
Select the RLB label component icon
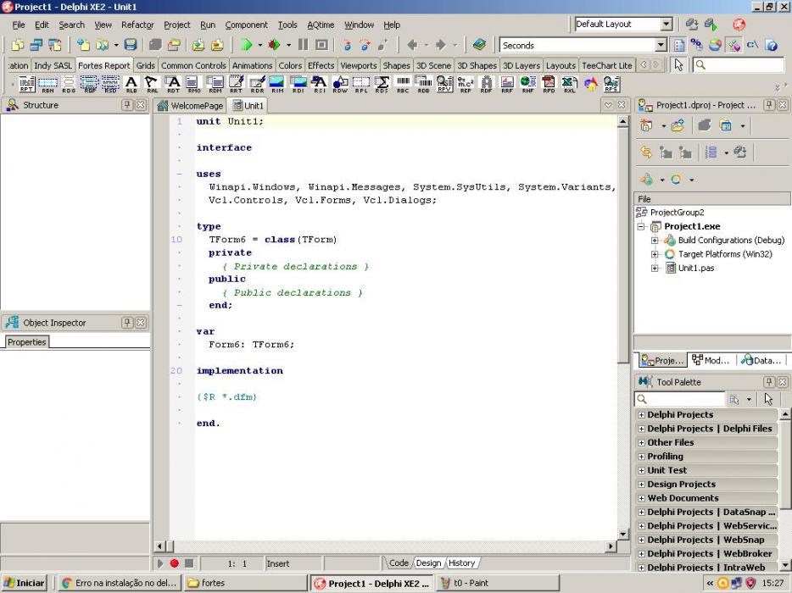[131, 84]
